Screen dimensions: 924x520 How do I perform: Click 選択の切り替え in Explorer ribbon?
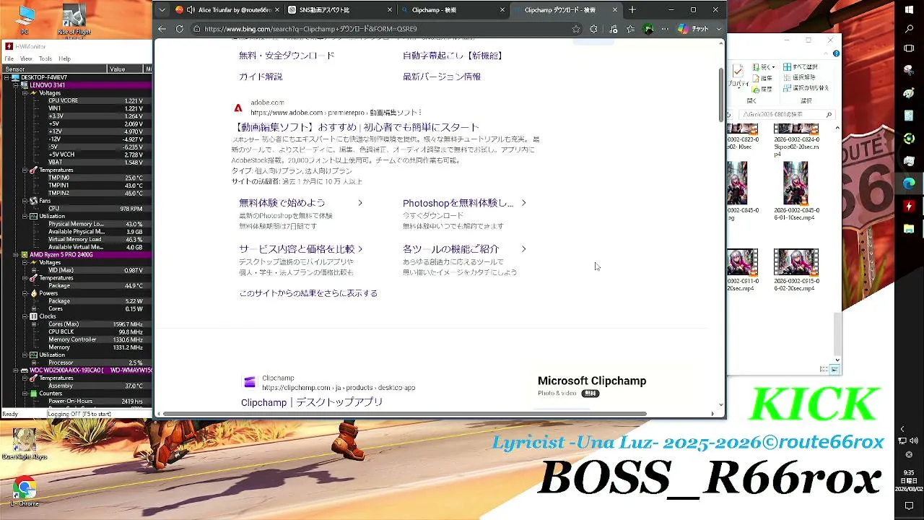click(x=806, y=88)
